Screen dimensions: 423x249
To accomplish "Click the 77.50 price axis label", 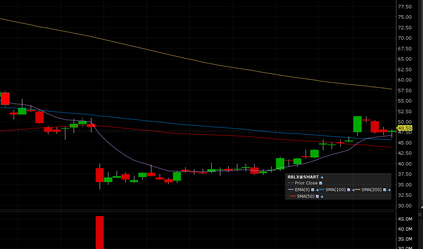I will 405,6.
